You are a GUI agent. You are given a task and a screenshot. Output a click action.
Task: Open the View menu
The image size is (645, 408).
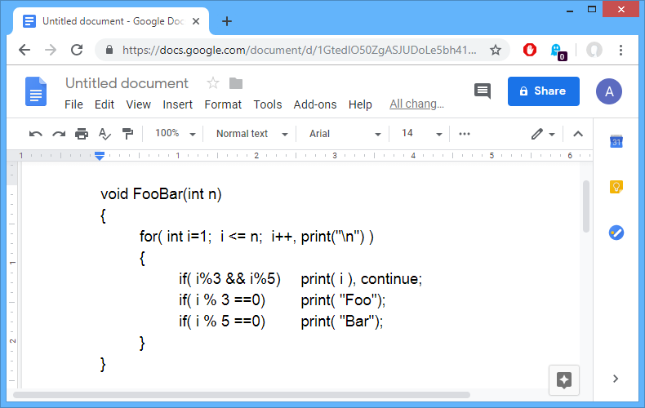pyautogui.click(x=138, y=104)
